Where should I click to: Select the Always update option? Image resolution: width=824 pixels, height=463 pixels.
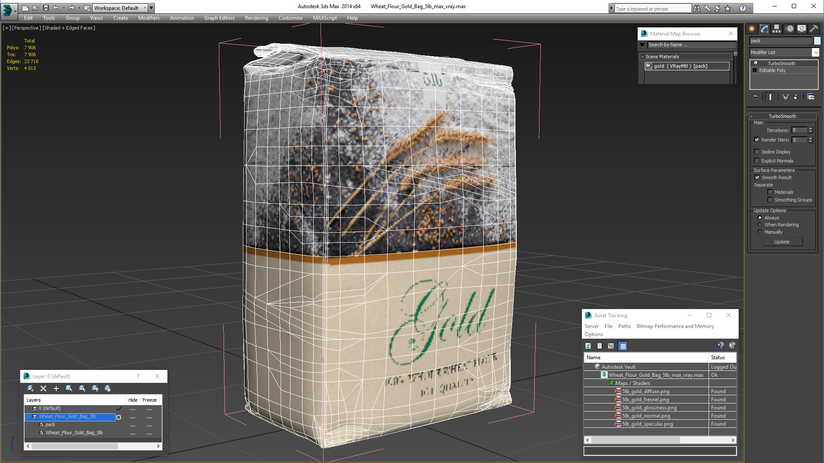(760, 218)
